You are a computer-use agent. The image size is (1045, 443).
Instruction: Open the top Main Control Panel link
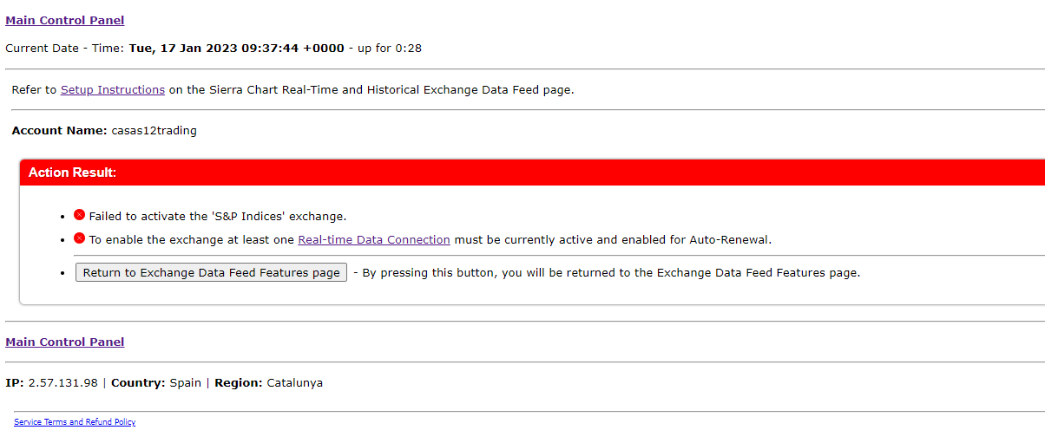coord(65,20)
